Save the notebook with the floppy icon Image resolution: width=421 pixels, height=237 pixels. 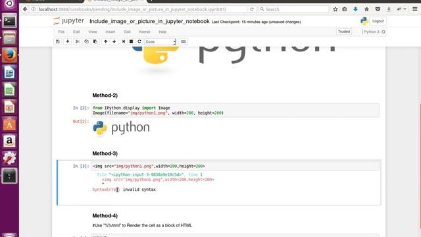58,41
